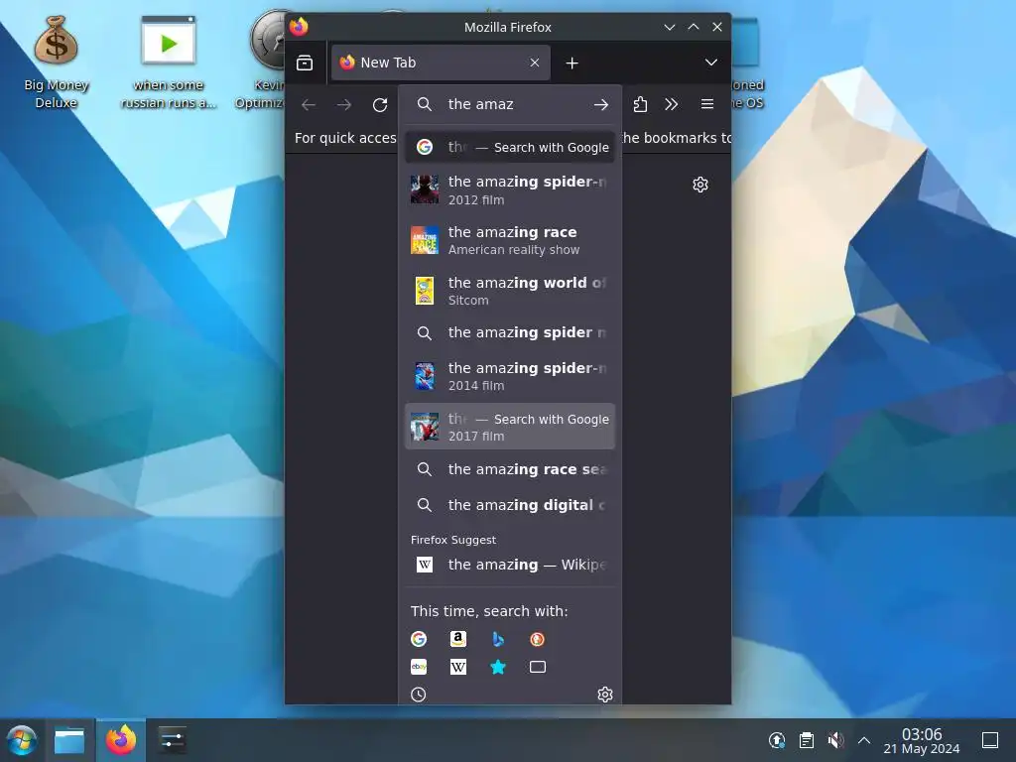
Task: Open new tab personalize gear icon
Action: pos(700,185)
